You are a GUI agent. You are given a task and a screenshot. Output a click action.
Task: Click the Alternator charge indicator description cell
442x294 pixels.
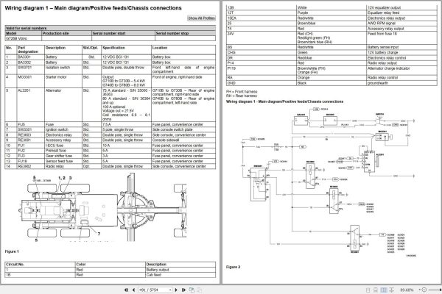[x=401, y=71]
